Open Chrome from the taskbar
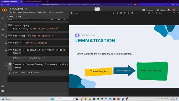Viewport: 179px width, 101px height. coord(86,99)
